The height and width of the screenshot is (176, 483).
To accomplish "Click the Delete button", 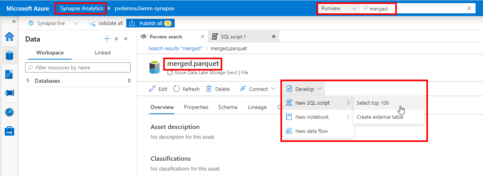I will click(x=218, y=89).
